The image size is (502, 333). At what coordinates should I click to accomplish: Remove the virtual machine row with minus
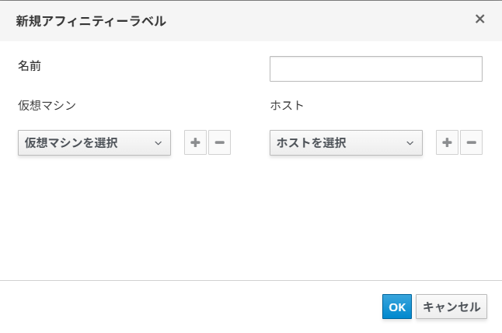219,143
